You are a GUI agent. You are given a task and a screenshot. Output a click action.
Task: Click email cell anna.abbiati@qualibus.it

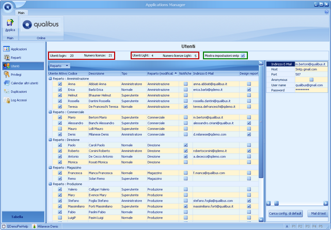[x=216, y=84]
